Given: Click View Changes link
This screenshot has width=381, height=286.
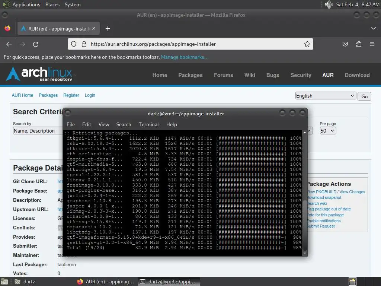Looking at the screenshot, I should click(352, 192).
